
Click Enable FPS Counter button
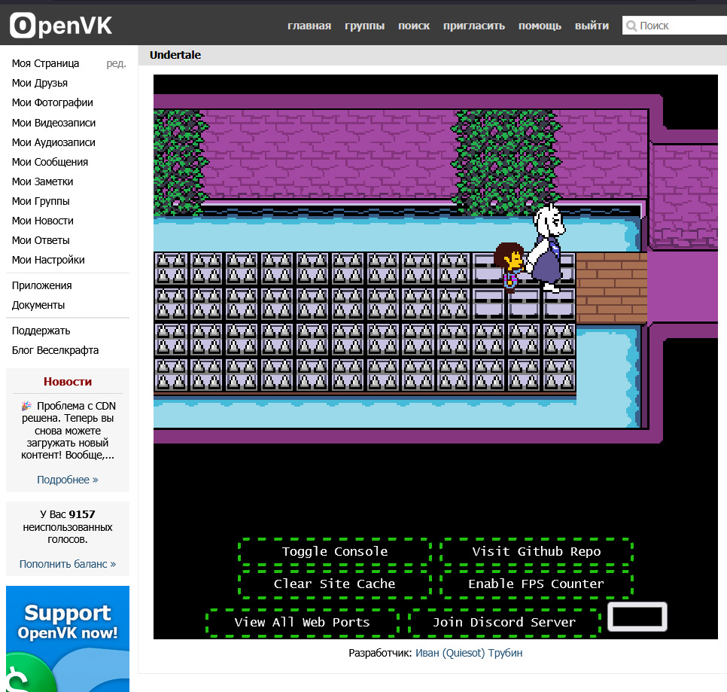click(x=537, y=584)
